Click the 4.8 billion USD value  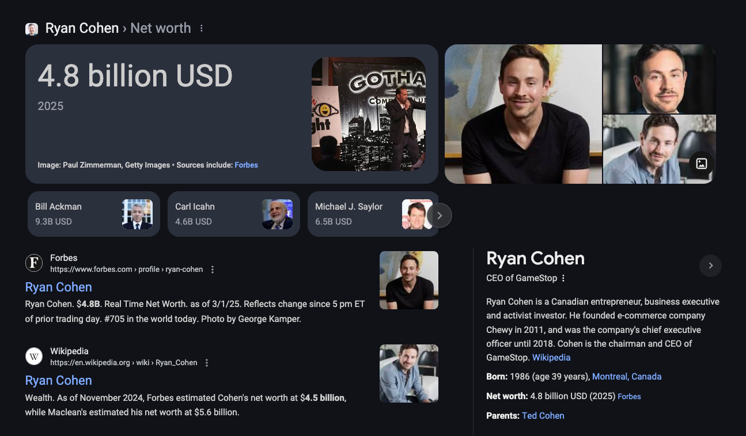pos(135,76)
